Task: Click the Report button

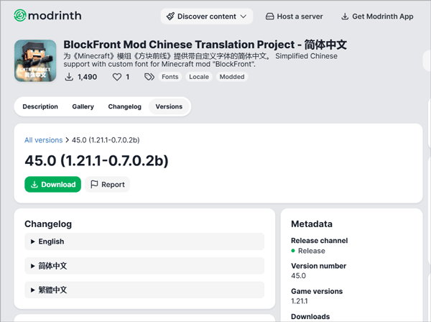Action: point(107,184)
